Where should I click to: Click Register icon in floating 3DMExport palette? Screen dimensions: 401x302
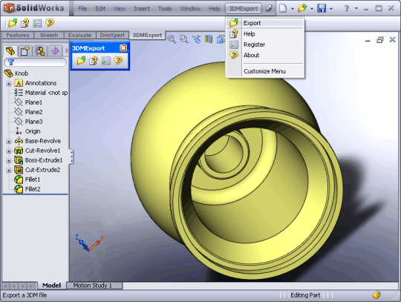tap(106, 61)
